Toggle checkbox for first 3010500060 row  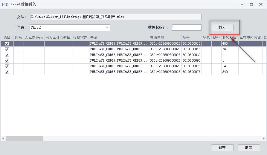7,55
